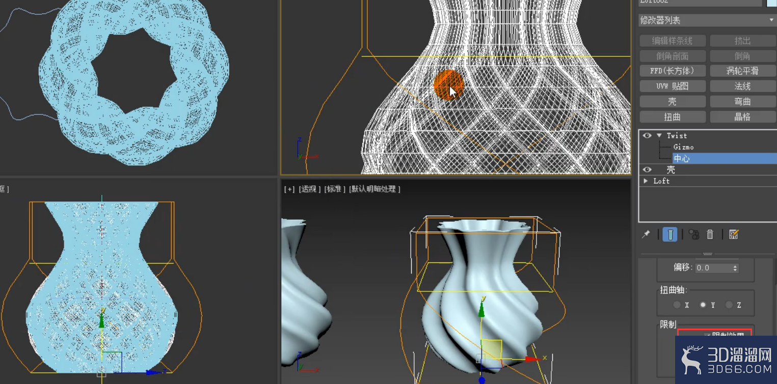Click the Pin Stack icon

tap(646, 234)
